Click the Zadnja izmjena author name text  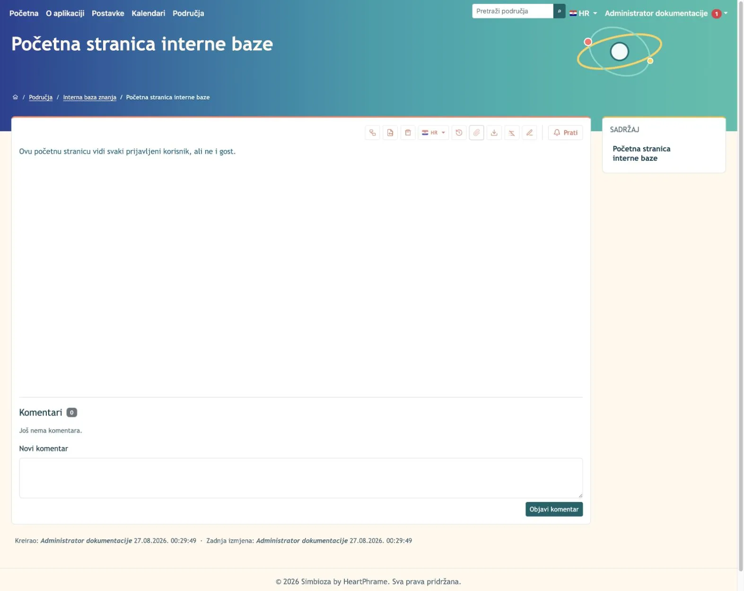point(302,540)
